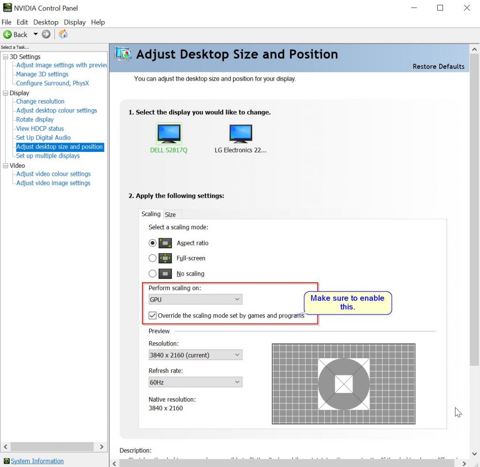This screenshot has width=480, height=467.
Task: Click main pane horizontal scroll left arrow
Action: pos(114,463)
